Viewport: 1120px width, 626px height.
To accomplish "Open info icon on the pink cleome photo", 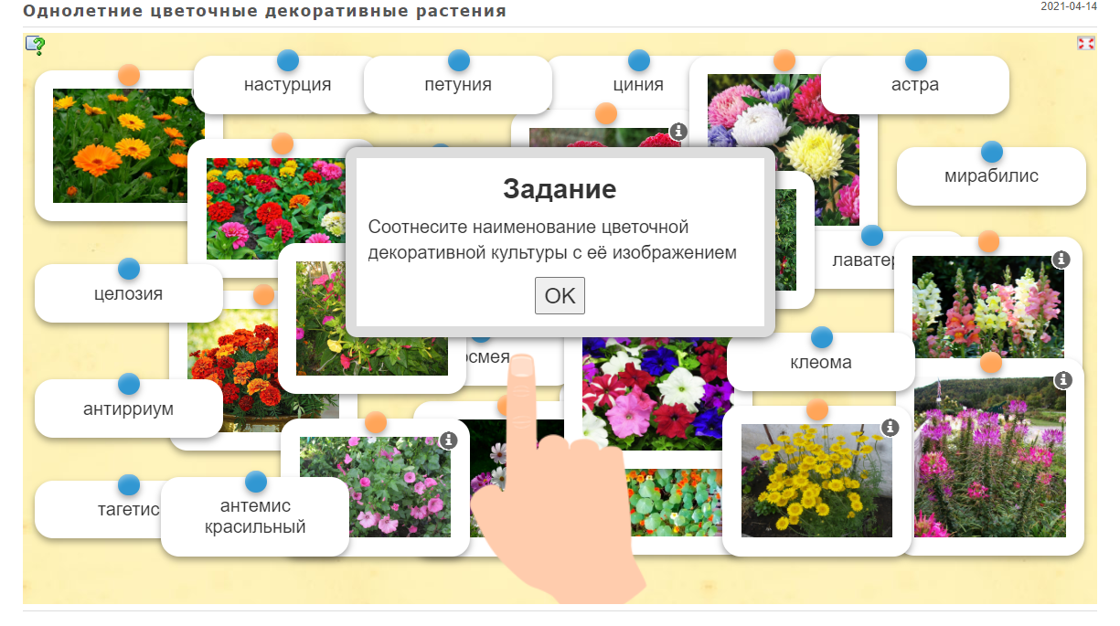I will pos(1062,379).
